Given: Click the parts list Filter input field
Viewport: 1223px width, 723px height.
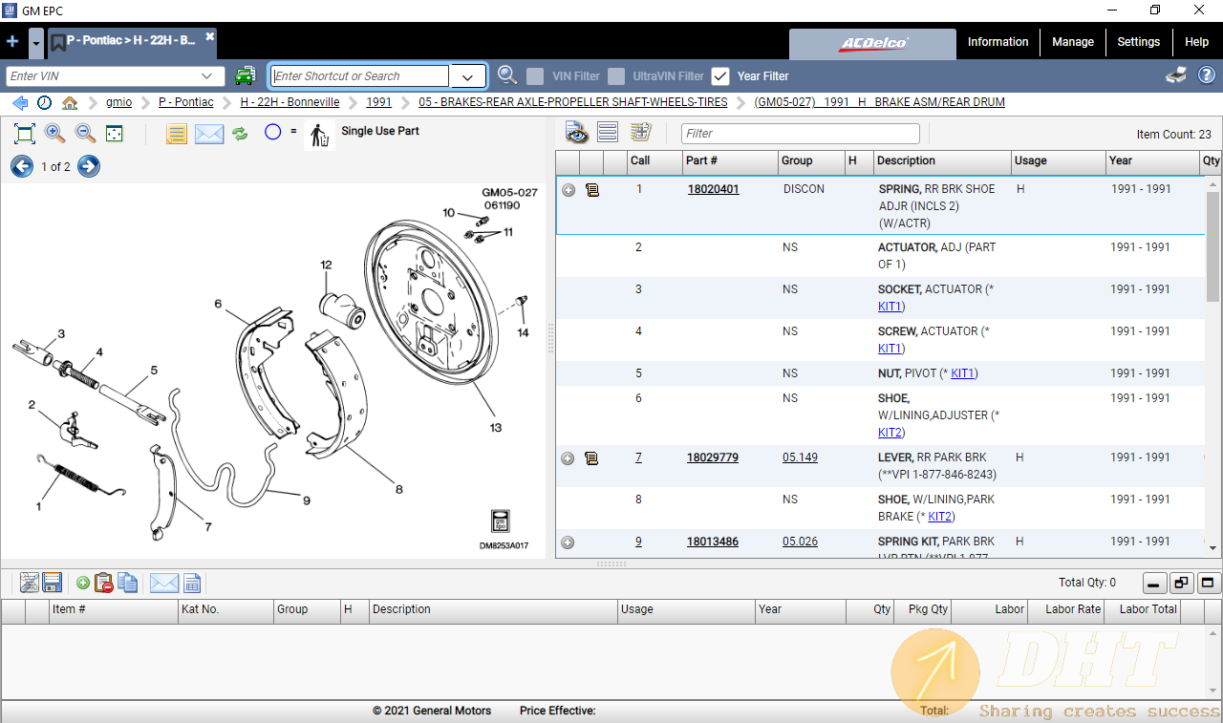Looking at the screenshot, I should [800, 134].
